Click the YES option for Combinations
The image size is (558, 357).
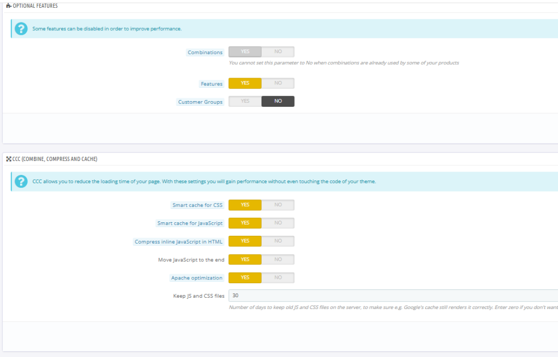coord(245,51)
